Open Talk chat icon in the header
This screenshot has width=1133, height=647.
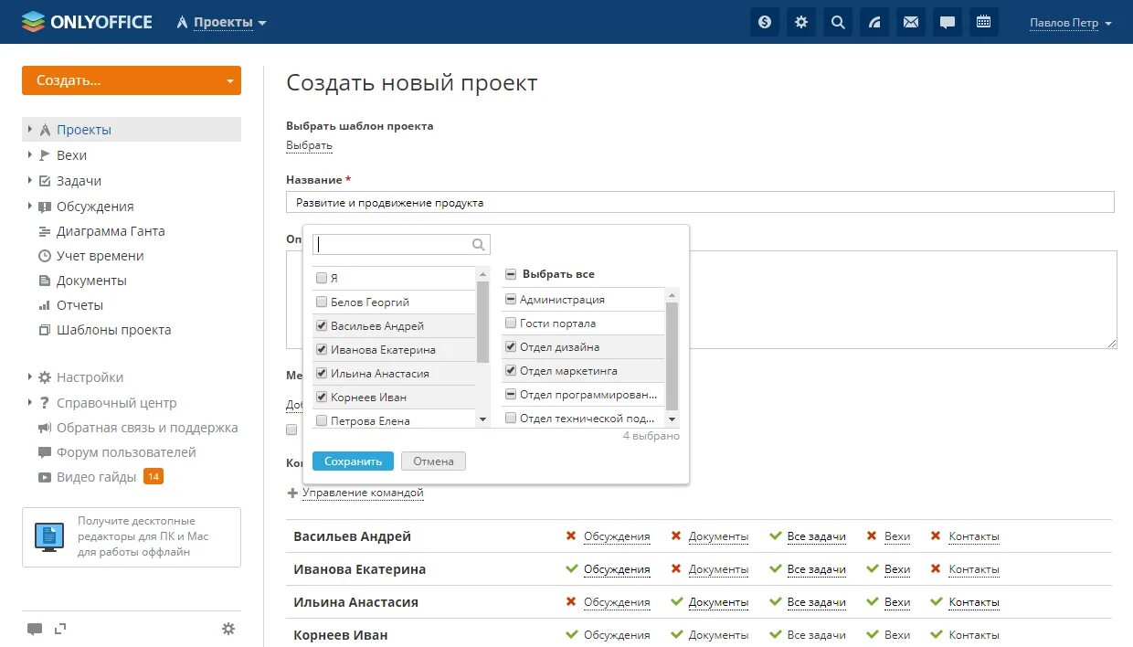(948, 22)
